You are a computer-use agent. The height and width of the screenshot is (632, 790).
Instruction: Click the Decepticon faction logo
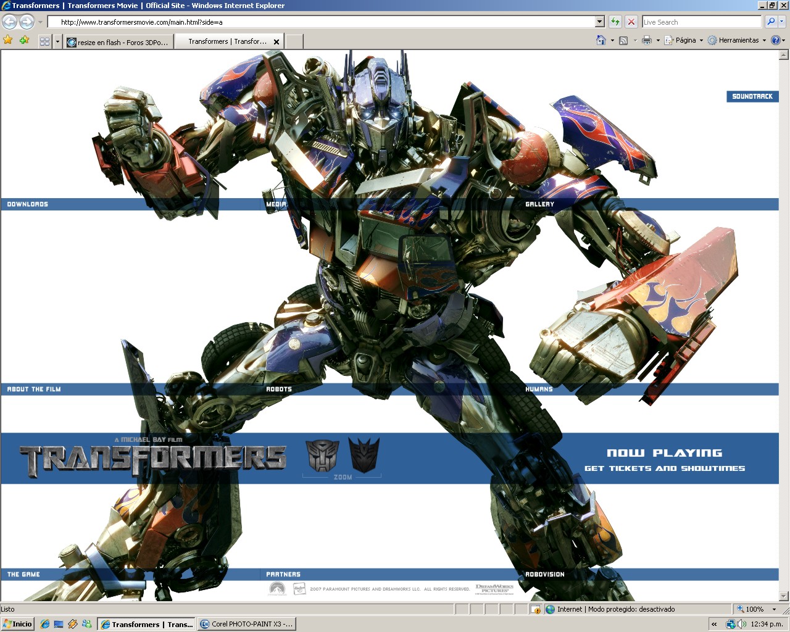point(364,455)
